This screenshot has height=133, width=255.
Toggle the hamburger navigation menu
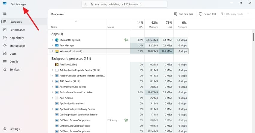pos(5,14)
